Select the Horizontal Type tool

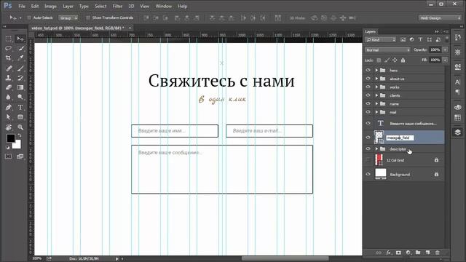click(20, 108)
